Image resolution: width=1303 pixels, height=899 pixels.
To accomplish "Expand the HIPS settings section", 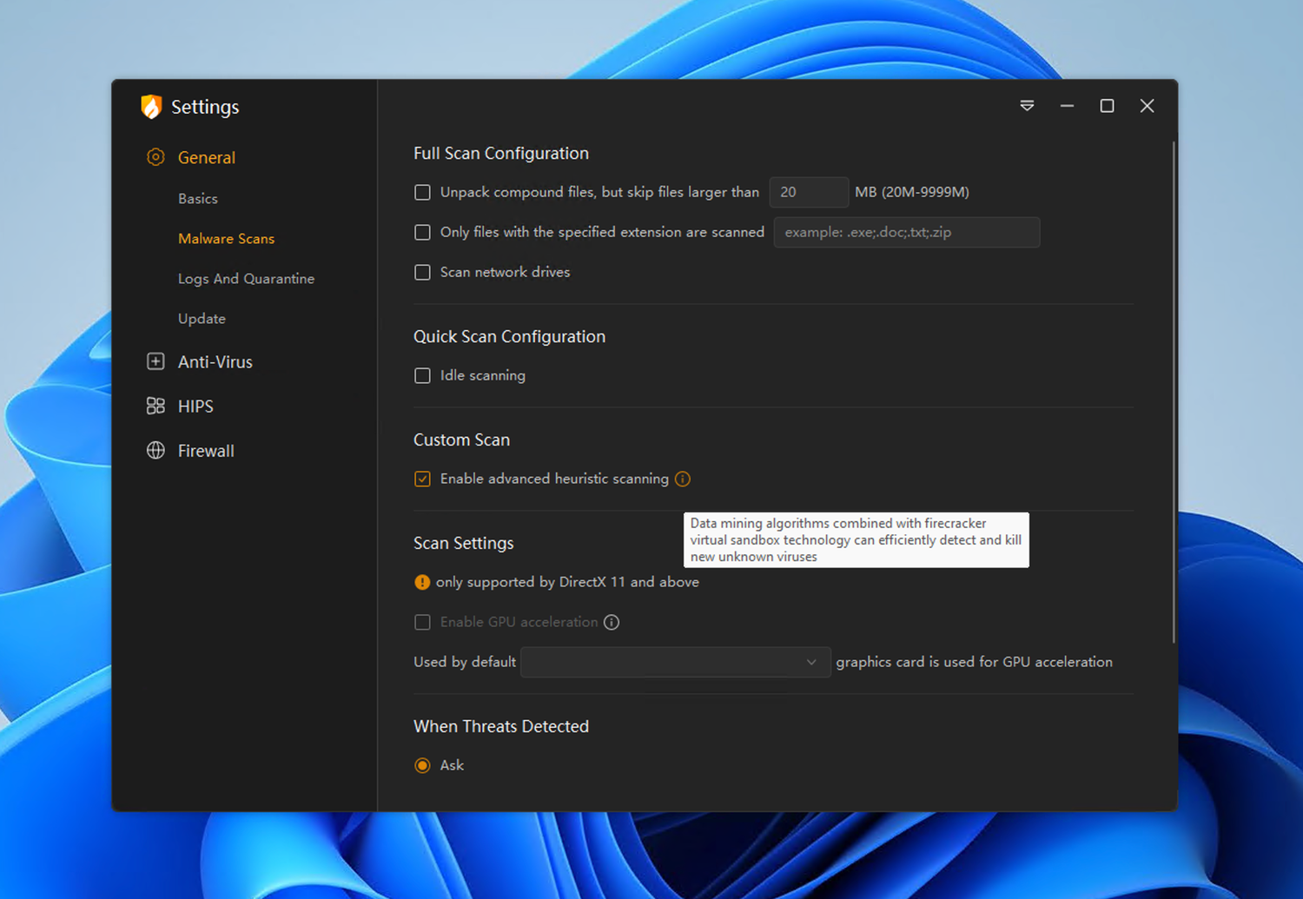I will (195, 407).
